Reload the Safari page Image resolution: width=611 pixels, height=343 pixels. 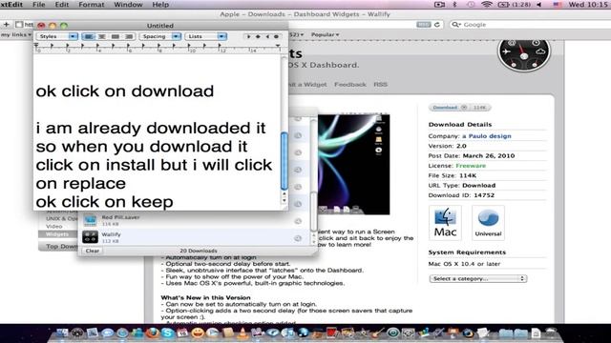pos(437,25)
